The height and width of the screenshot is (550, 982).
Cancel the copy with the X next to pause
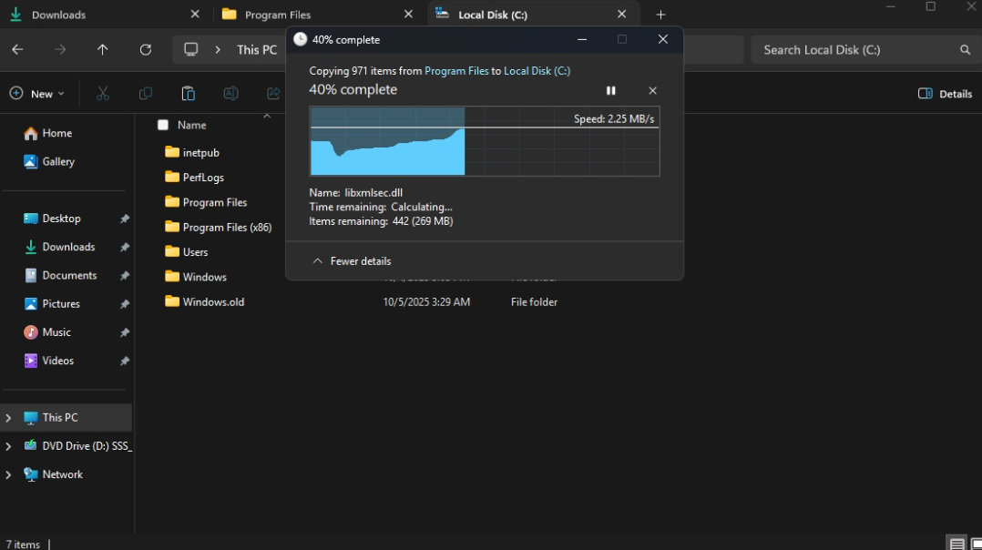click(652, 91)
